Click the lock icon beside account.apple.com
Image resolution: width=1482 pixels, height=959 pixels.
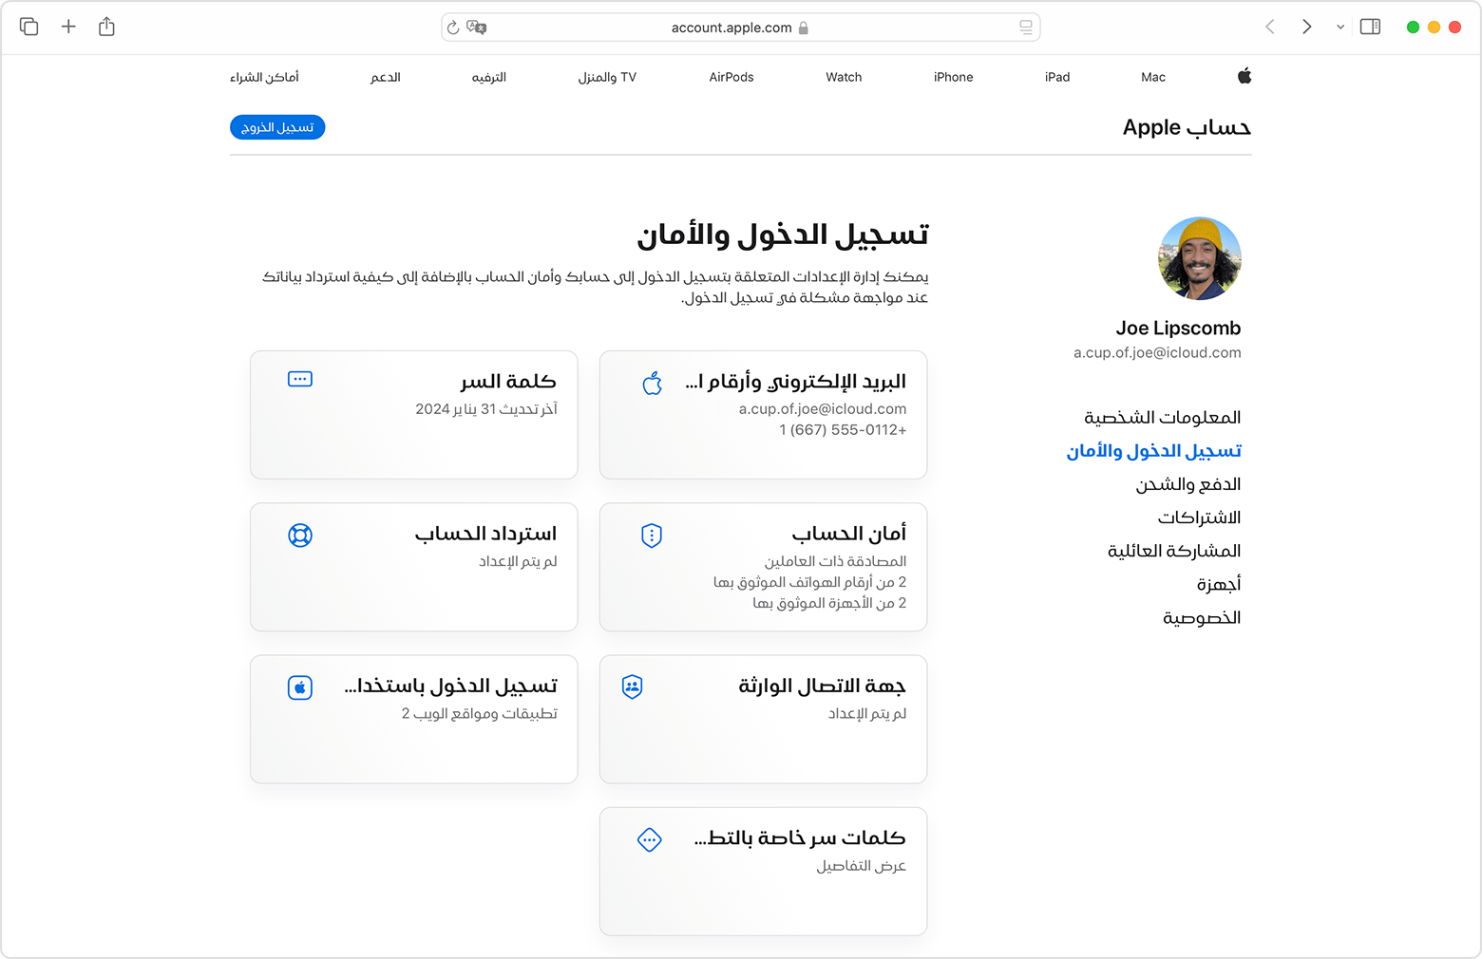[x=804, y=28]
